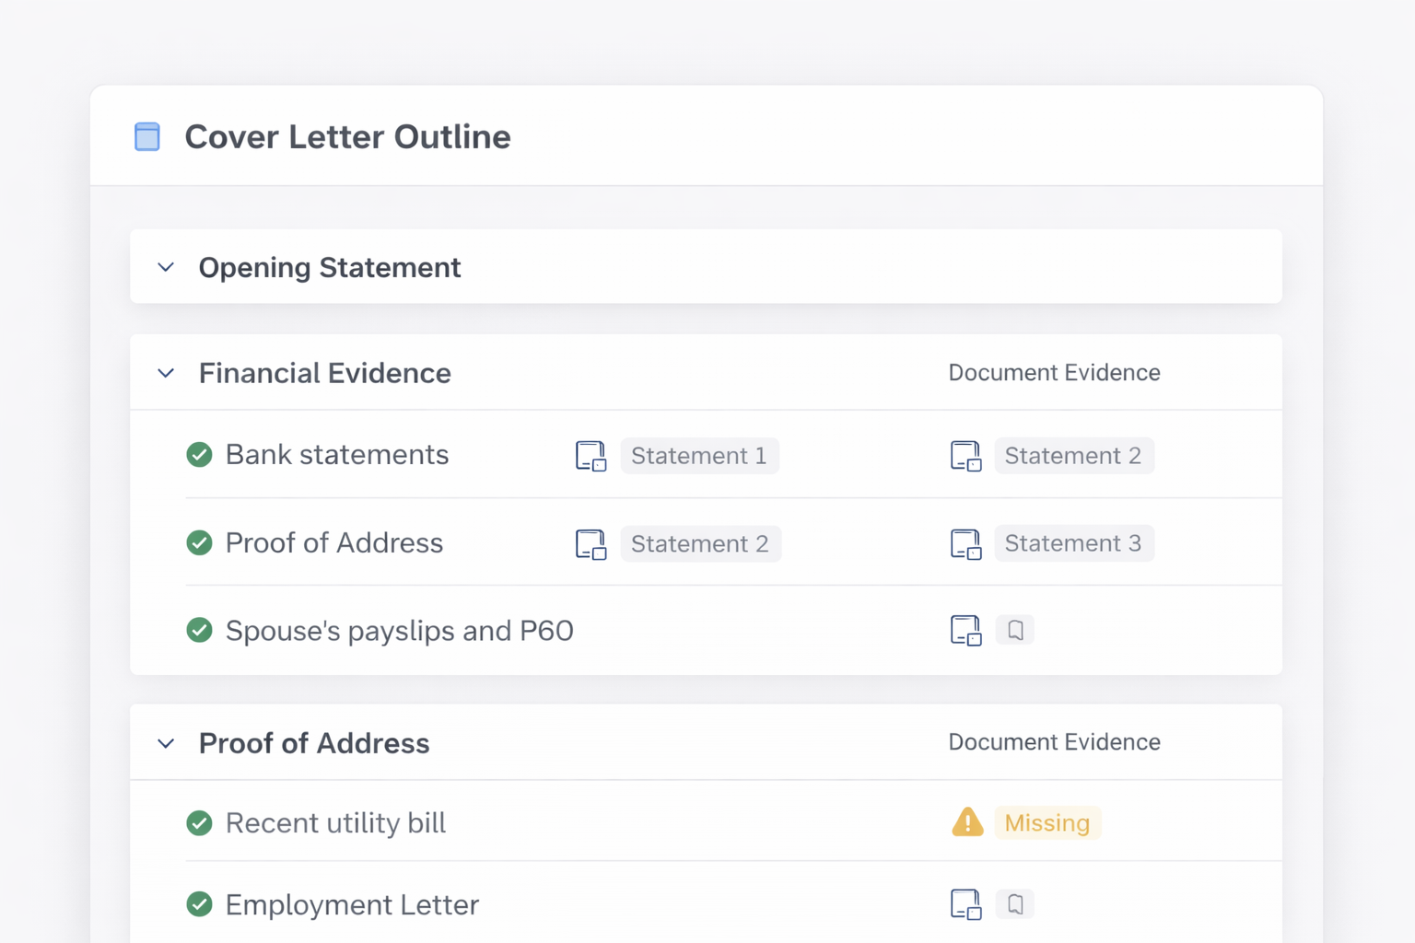Open the Statement 1 evidence chip
This screenshot has width=1415, height=943.
pyautogui.click(x=699, y=455)
